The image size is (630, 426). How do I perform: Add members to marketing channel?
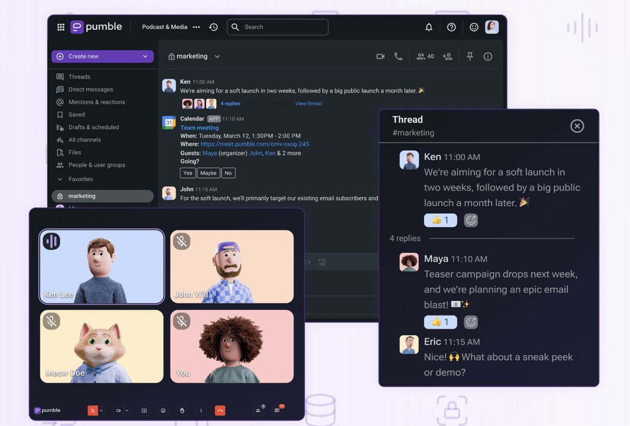pos(447,57)
